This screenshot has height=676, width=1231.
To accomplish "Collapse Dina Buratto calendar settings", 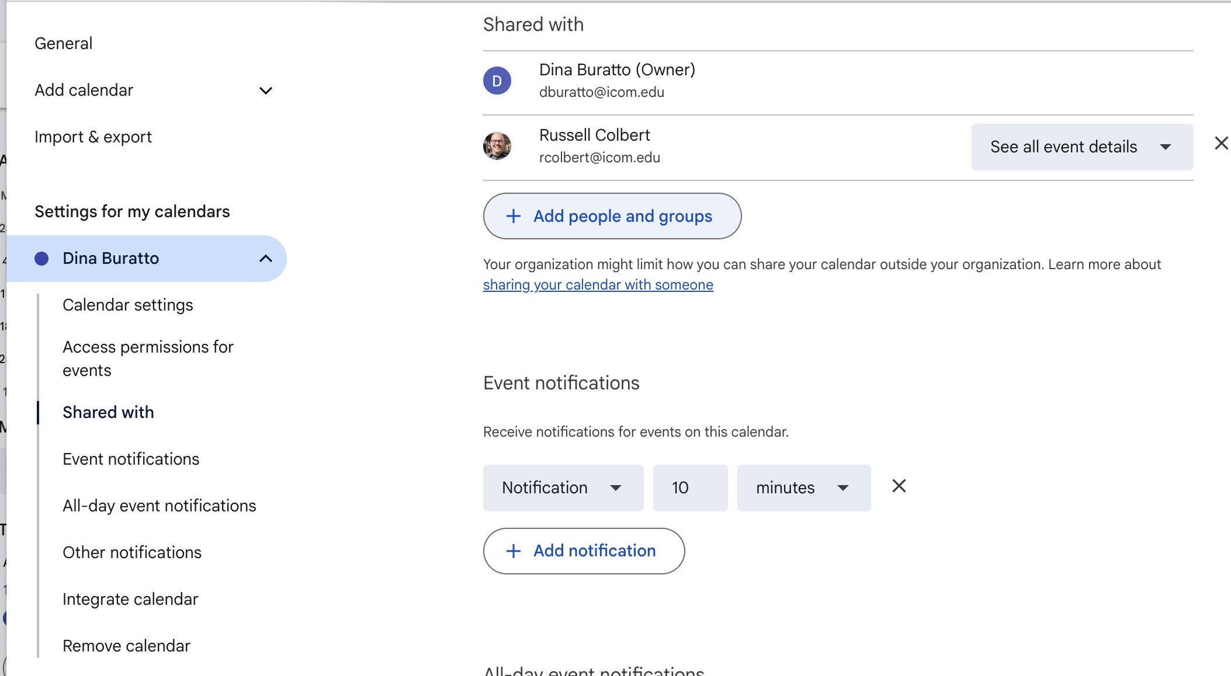I will point(265,259).
